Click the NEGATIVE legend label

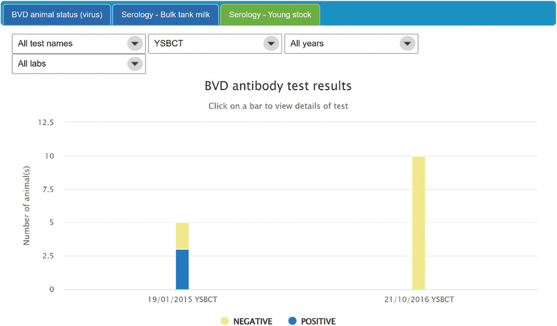253,321
